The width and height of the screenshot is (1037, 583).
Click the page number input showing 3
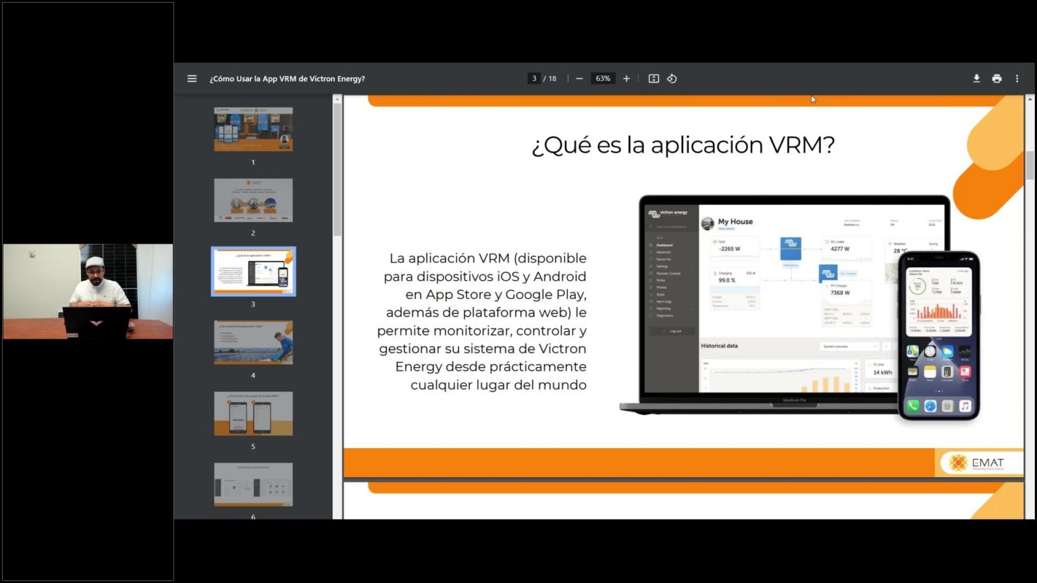[x=533, y=78]
